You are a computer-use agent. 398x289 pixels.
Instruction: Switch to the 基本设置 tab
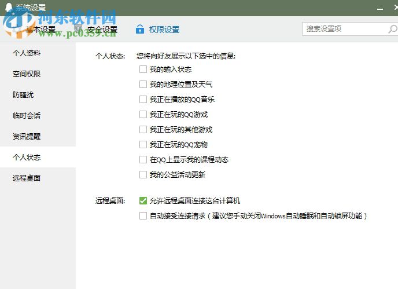tap(40, 30)
